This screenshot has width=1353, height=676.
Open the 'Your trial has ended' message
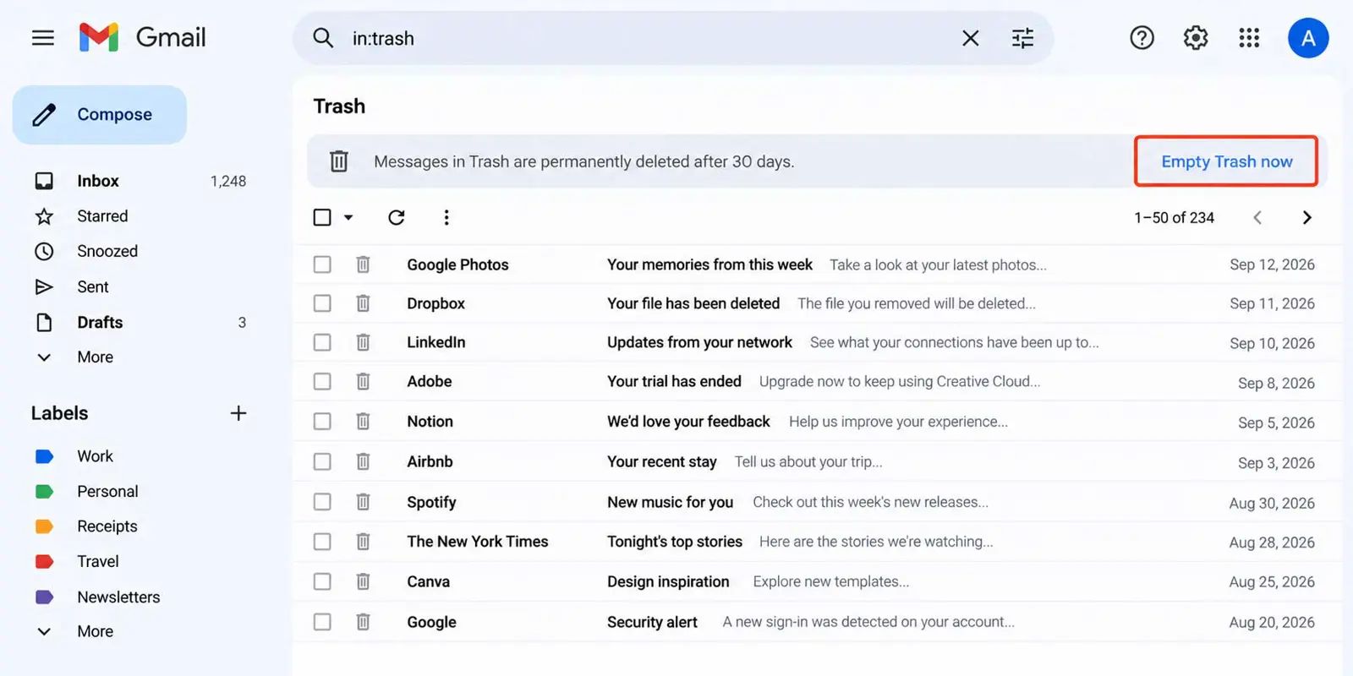coord(674,381)
